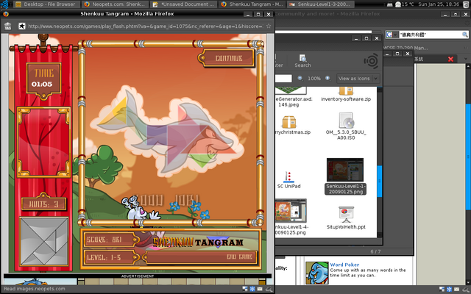Expand the bookmarks toolbar chevron in background Firefox

click(x=466, y=48)
